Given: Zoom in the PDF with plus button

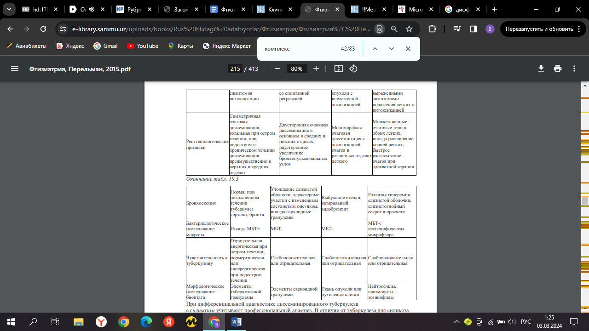Looking at the screenshot, I should click(316, 68).
